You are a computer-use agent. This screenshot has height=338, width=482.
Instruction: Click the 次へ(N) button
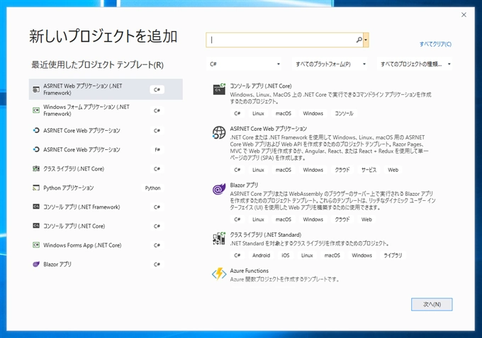click(x=432, y=304)
